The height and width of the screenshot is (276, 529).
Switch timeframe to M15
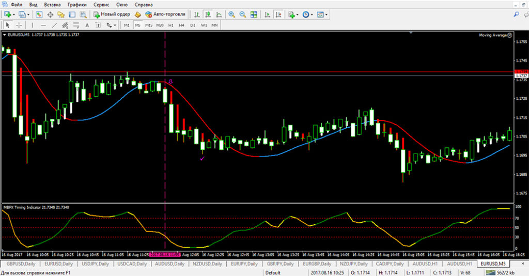click(149, 25)
